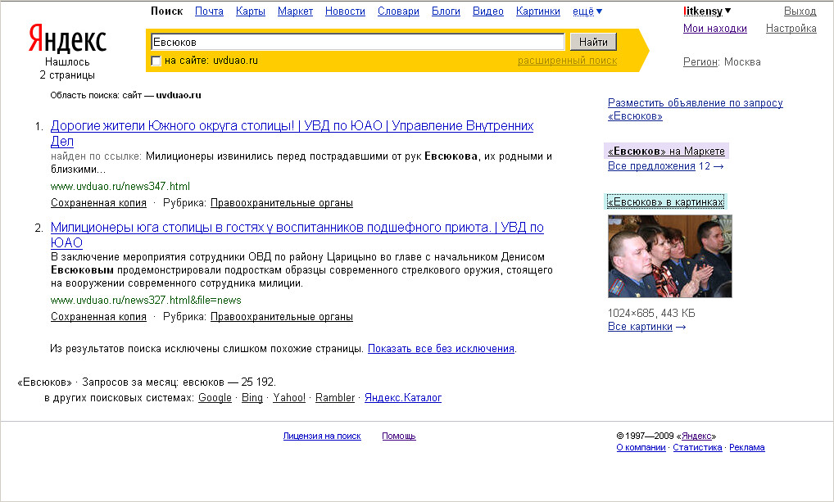Screen dimensions: 834x502
Task: Click the Выход logout link
Action: tap(800, 11)
